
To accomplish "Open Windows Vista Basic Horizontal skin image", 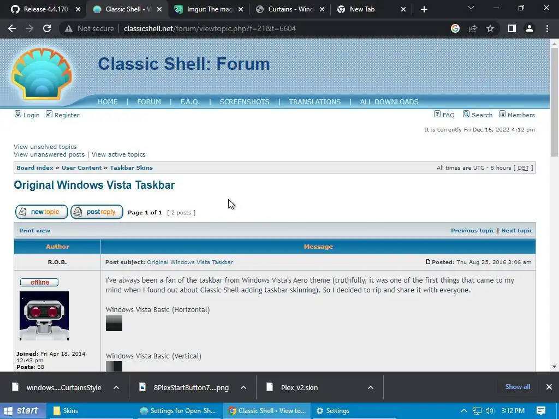I will pyautogui.click(x=114, y=323).
